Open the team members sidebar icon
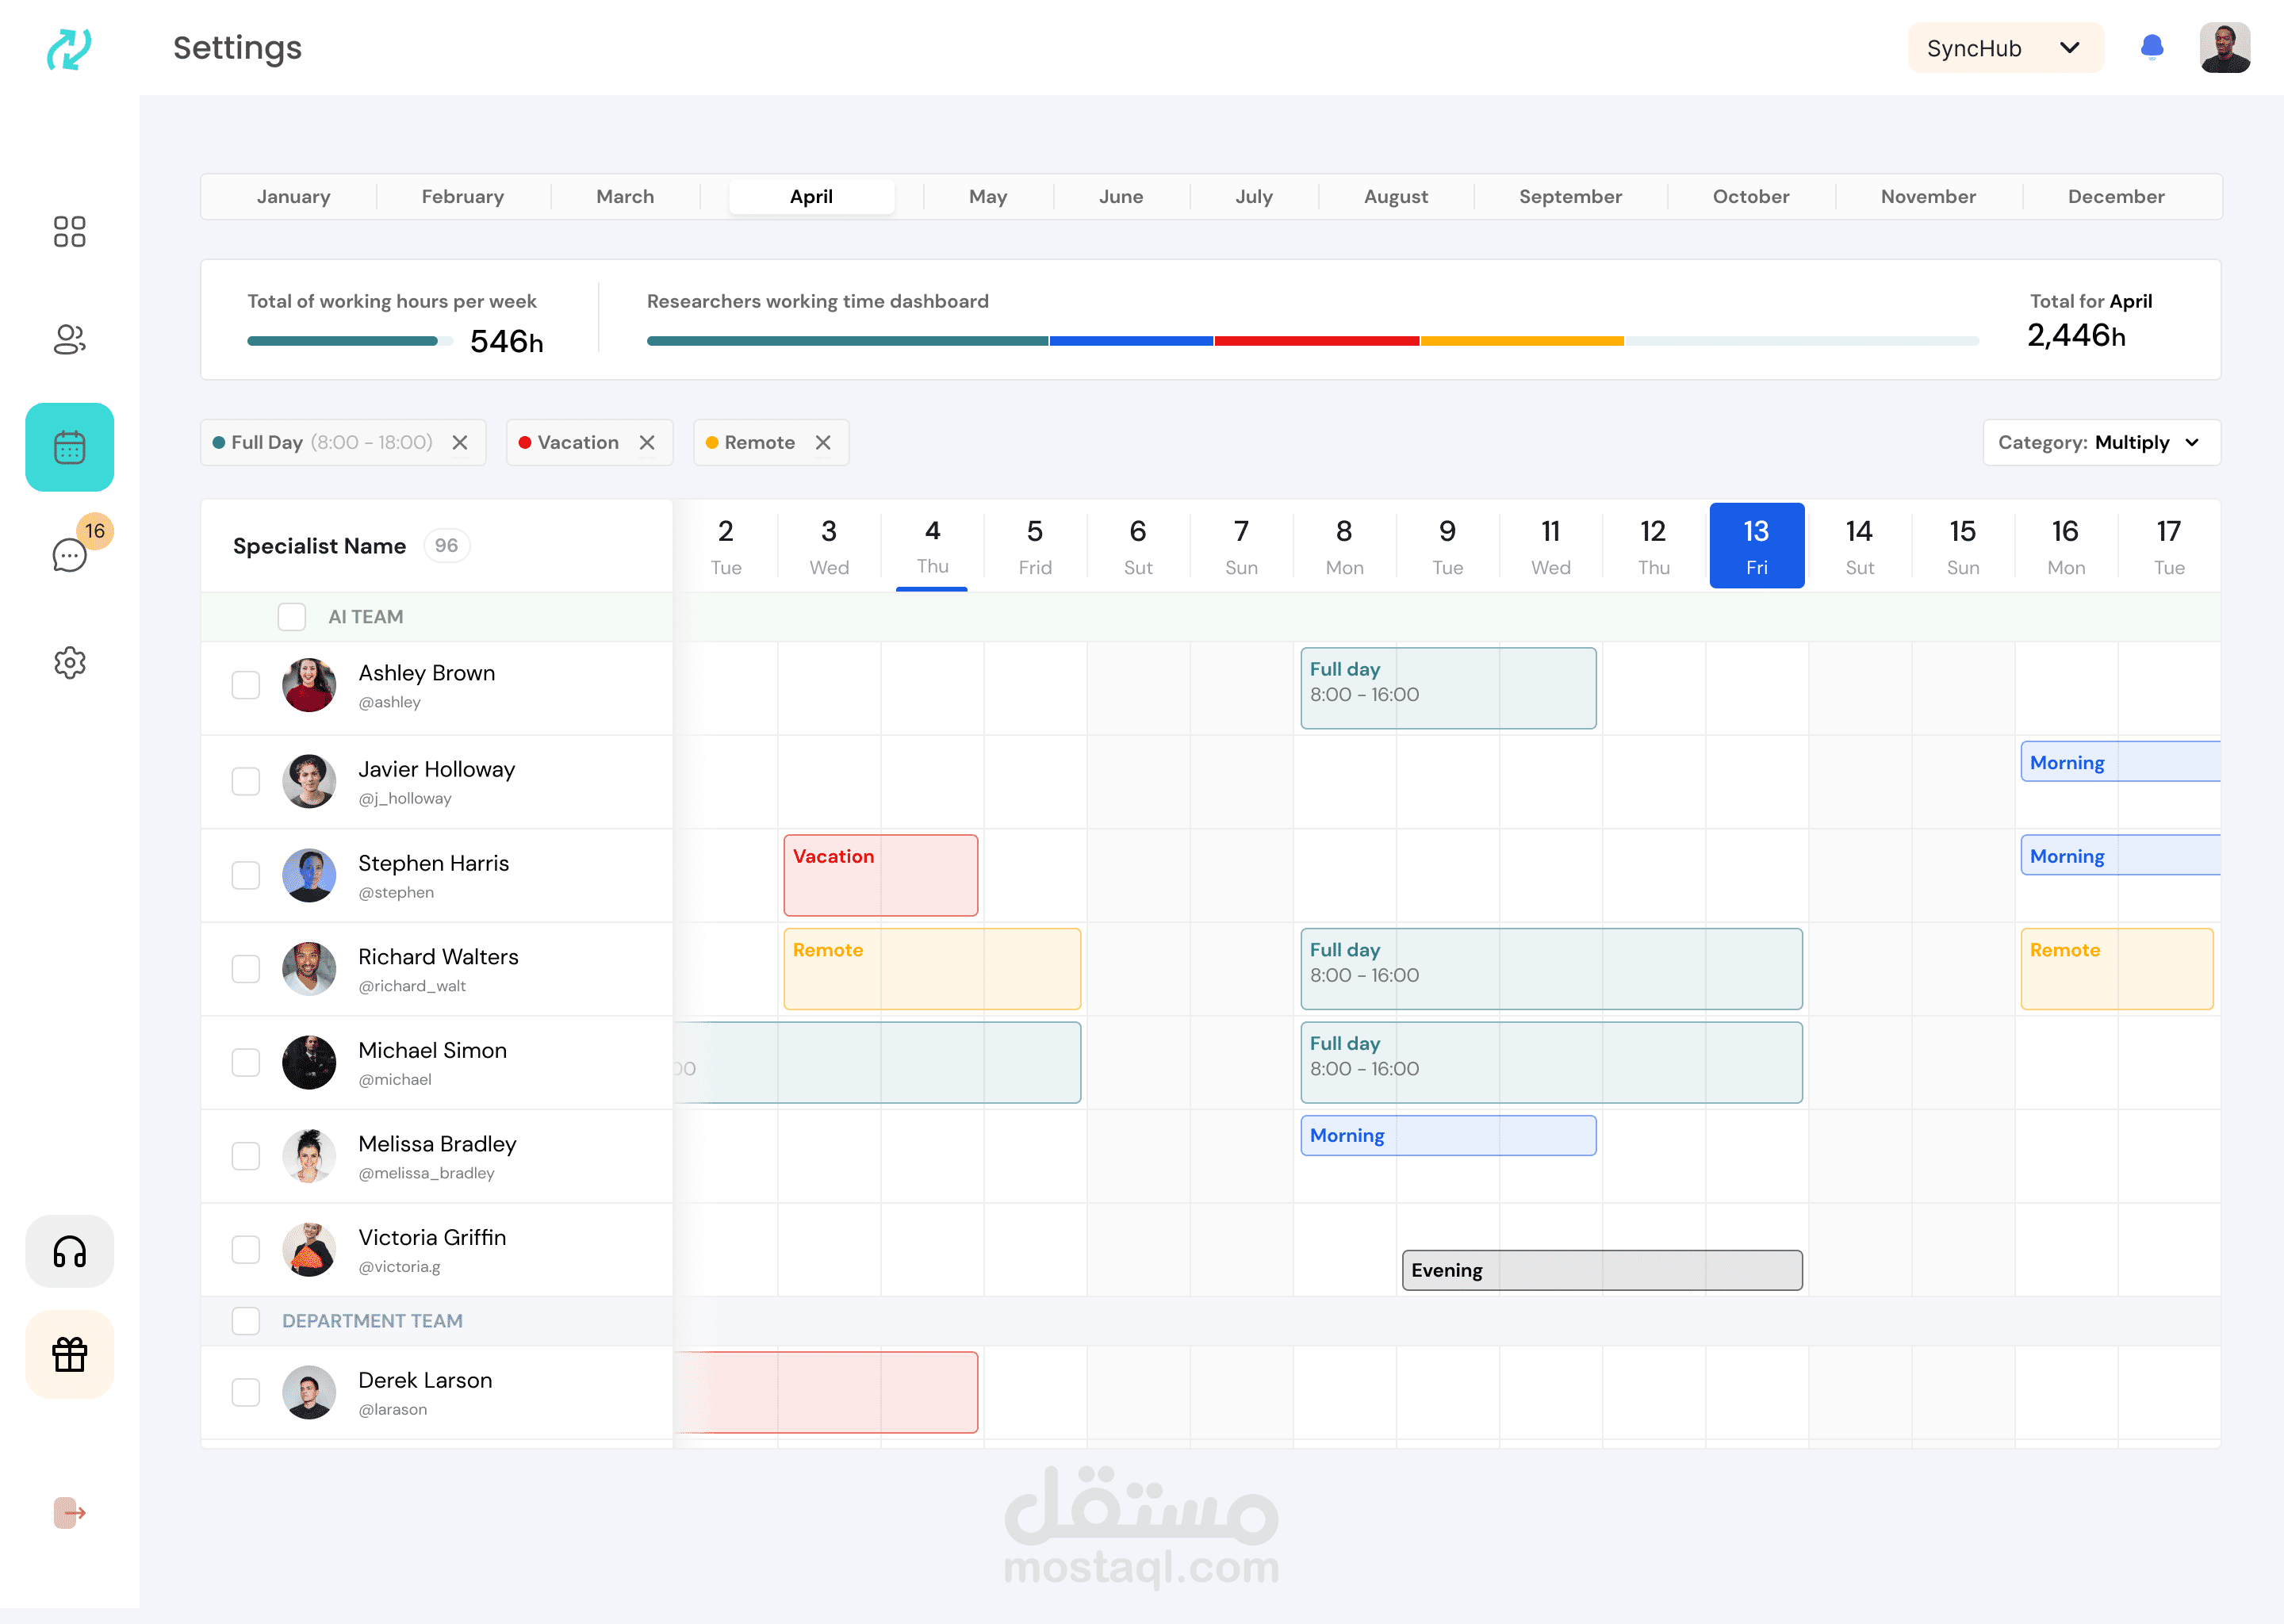 (69, 340)
